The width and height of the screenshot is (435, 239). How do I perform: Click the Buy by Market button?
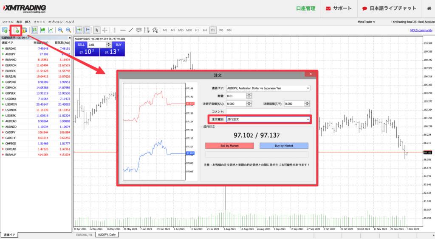click(284, 146)
